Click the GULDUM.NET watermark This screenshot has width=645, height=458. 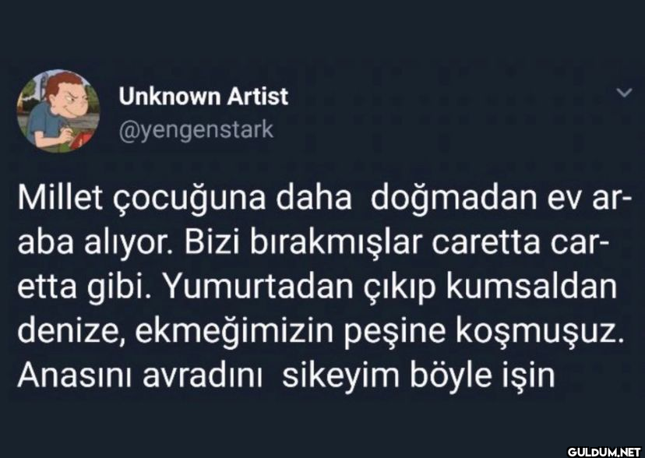pyautogui.click(x=604, y=452)
